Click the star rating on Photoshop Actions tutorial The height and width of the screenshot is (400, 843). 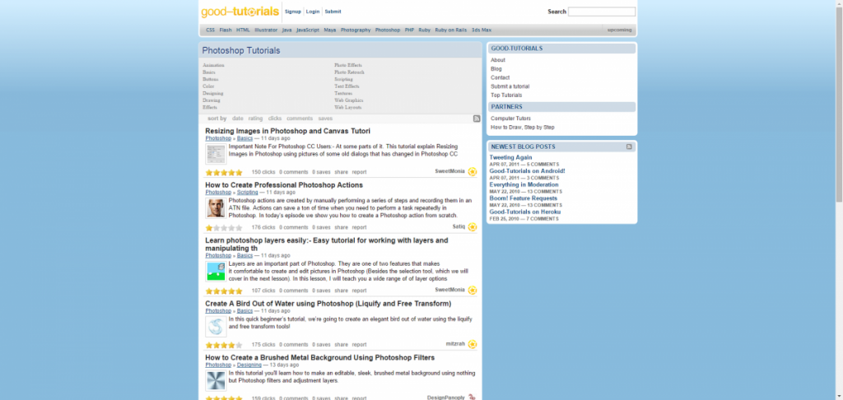coord(224,227)
